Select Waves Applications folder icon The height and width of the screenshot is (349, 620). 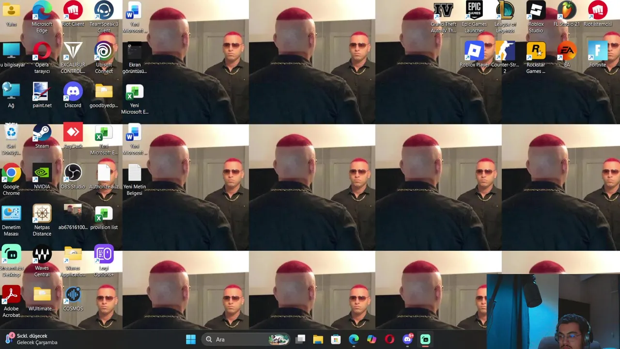[x=73, y=261]
